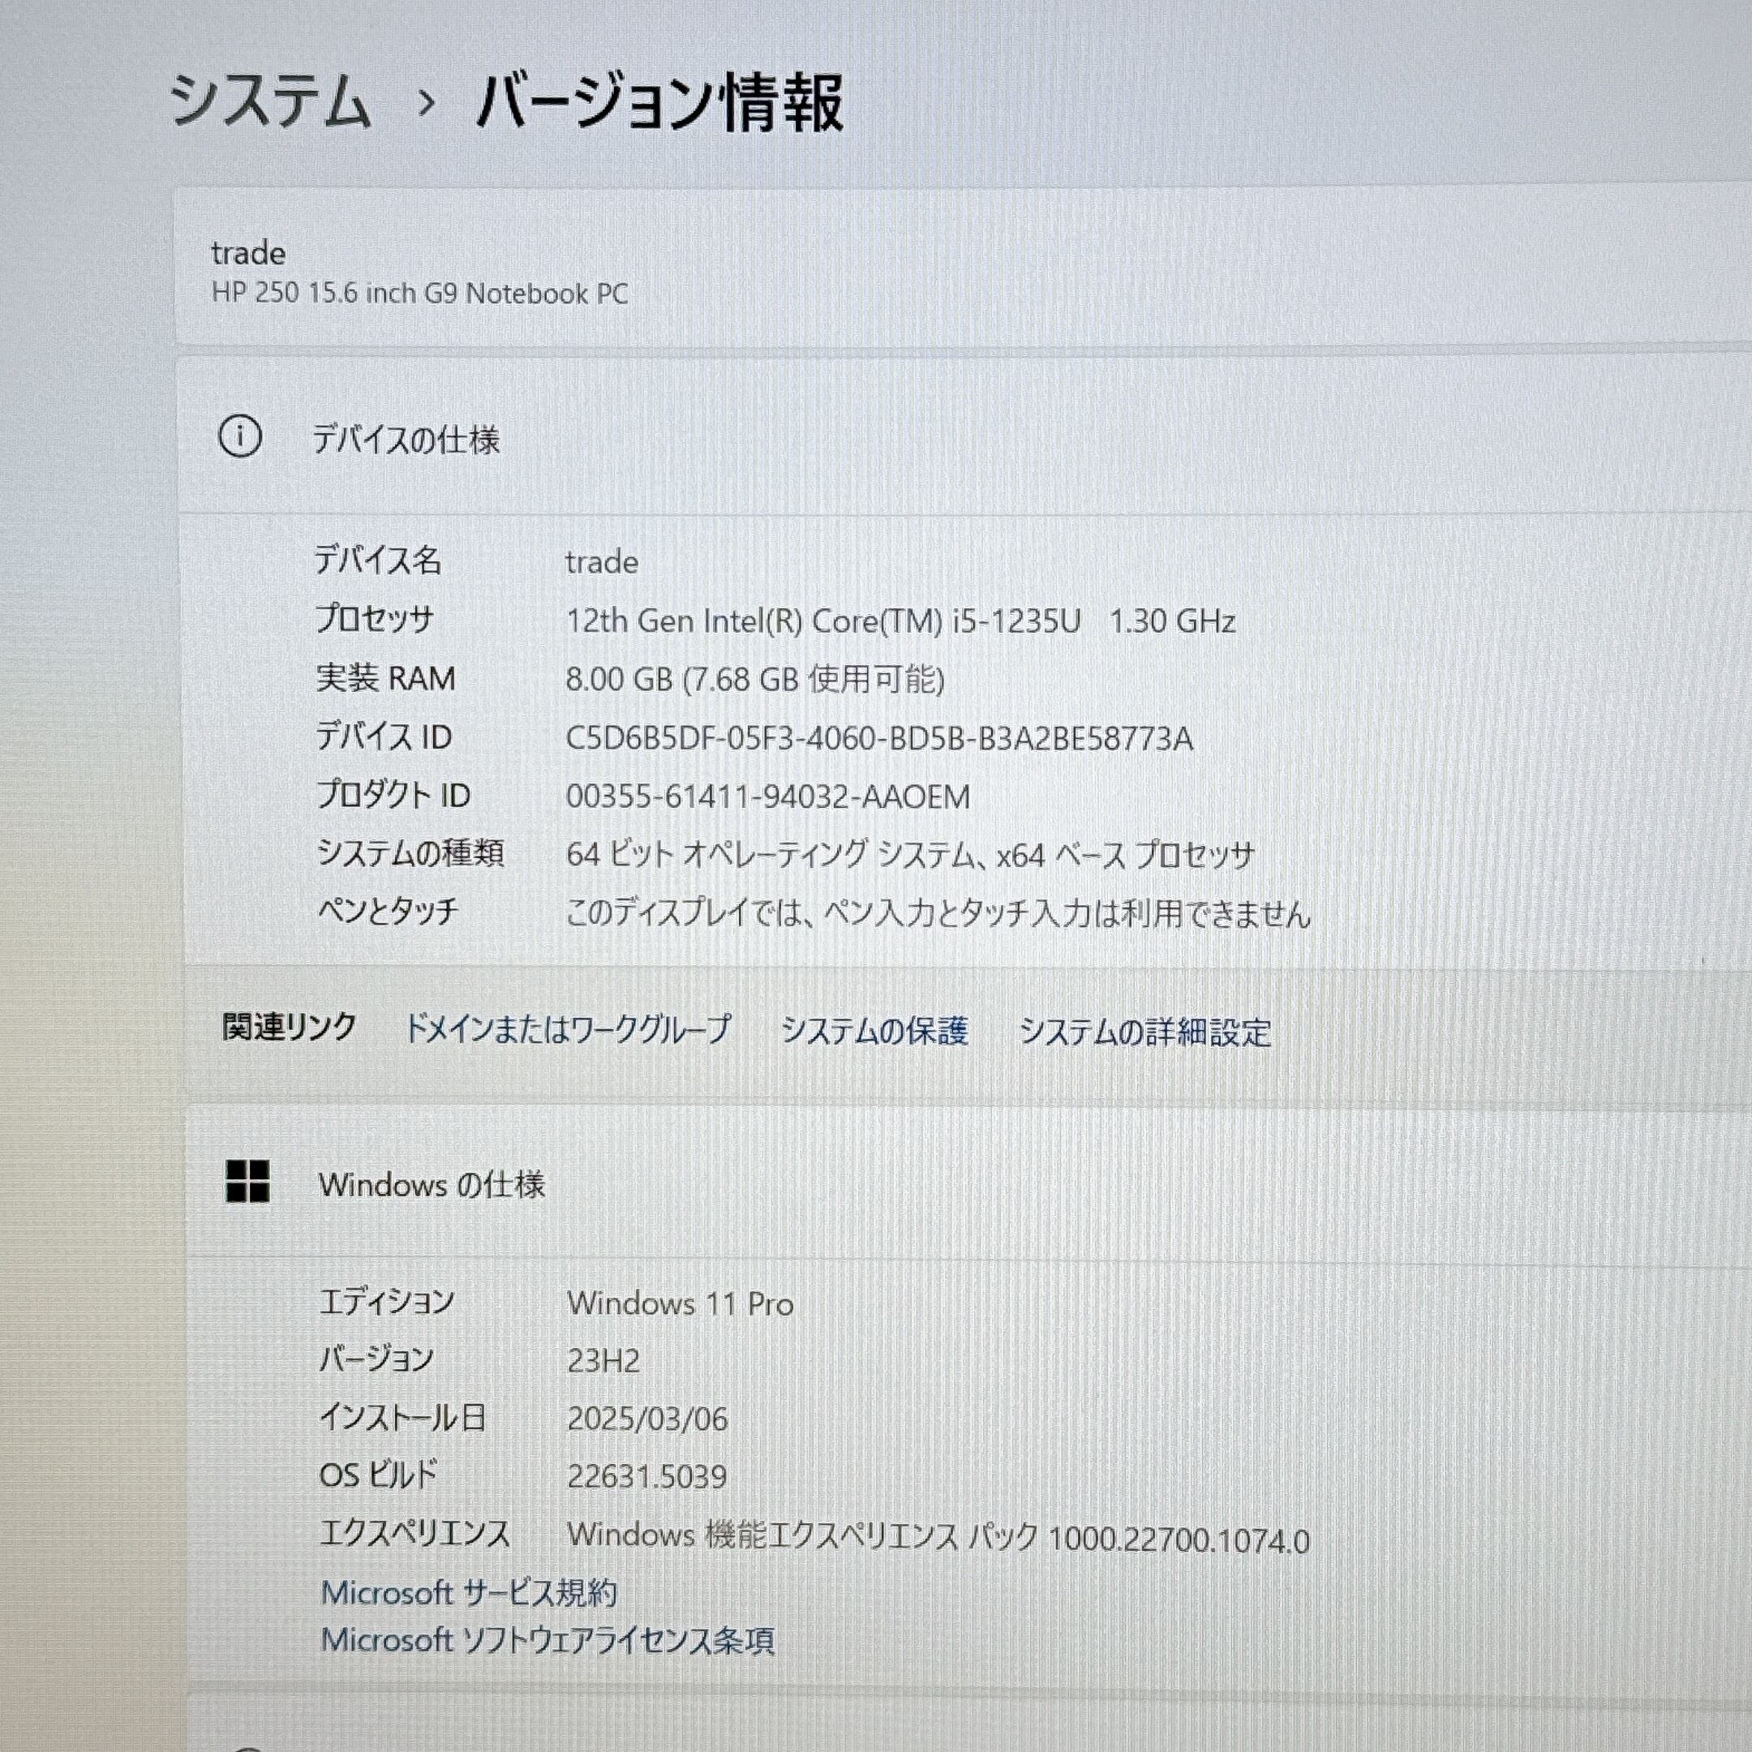Go back to システム via breadcrumb
Screen dimensions: 1752x1752
coord(271,101)
